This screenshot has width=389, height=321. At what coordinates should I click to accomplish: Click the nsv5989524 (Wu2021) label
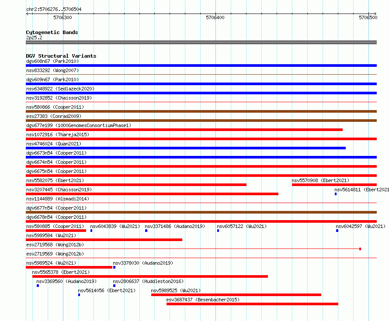(51, 263)
